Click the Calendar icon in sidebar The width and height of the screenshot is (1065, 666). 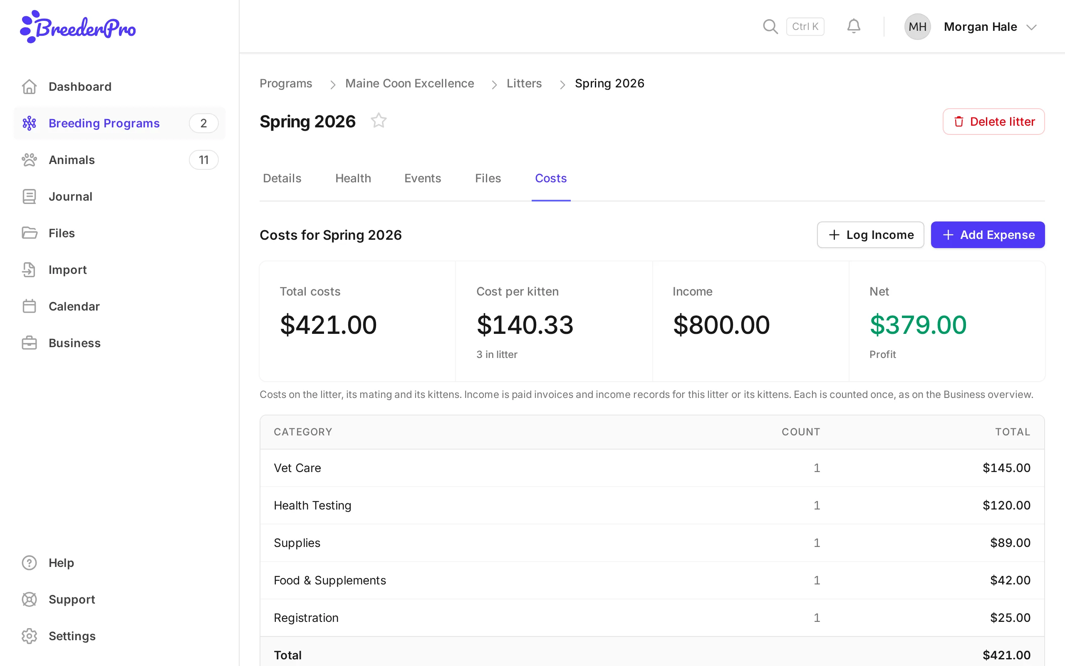29,306
